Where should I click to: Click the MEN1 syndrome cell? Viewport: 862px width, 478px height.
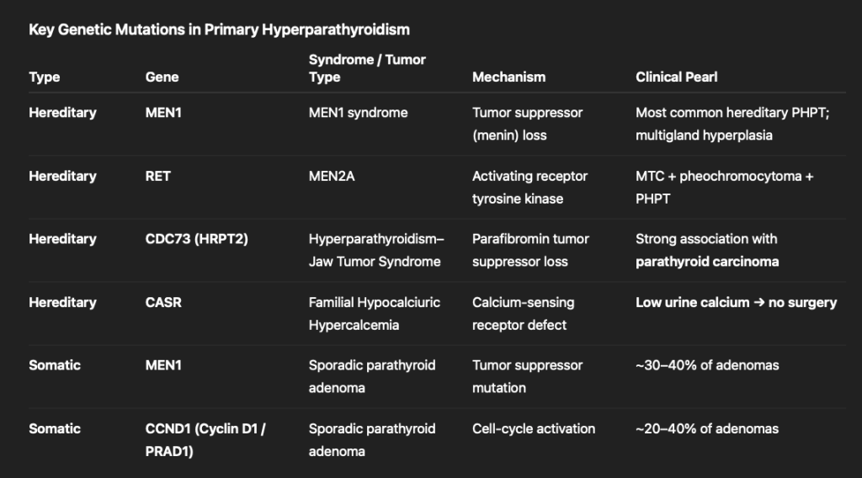pyautogui.click(x=358, y=113)
